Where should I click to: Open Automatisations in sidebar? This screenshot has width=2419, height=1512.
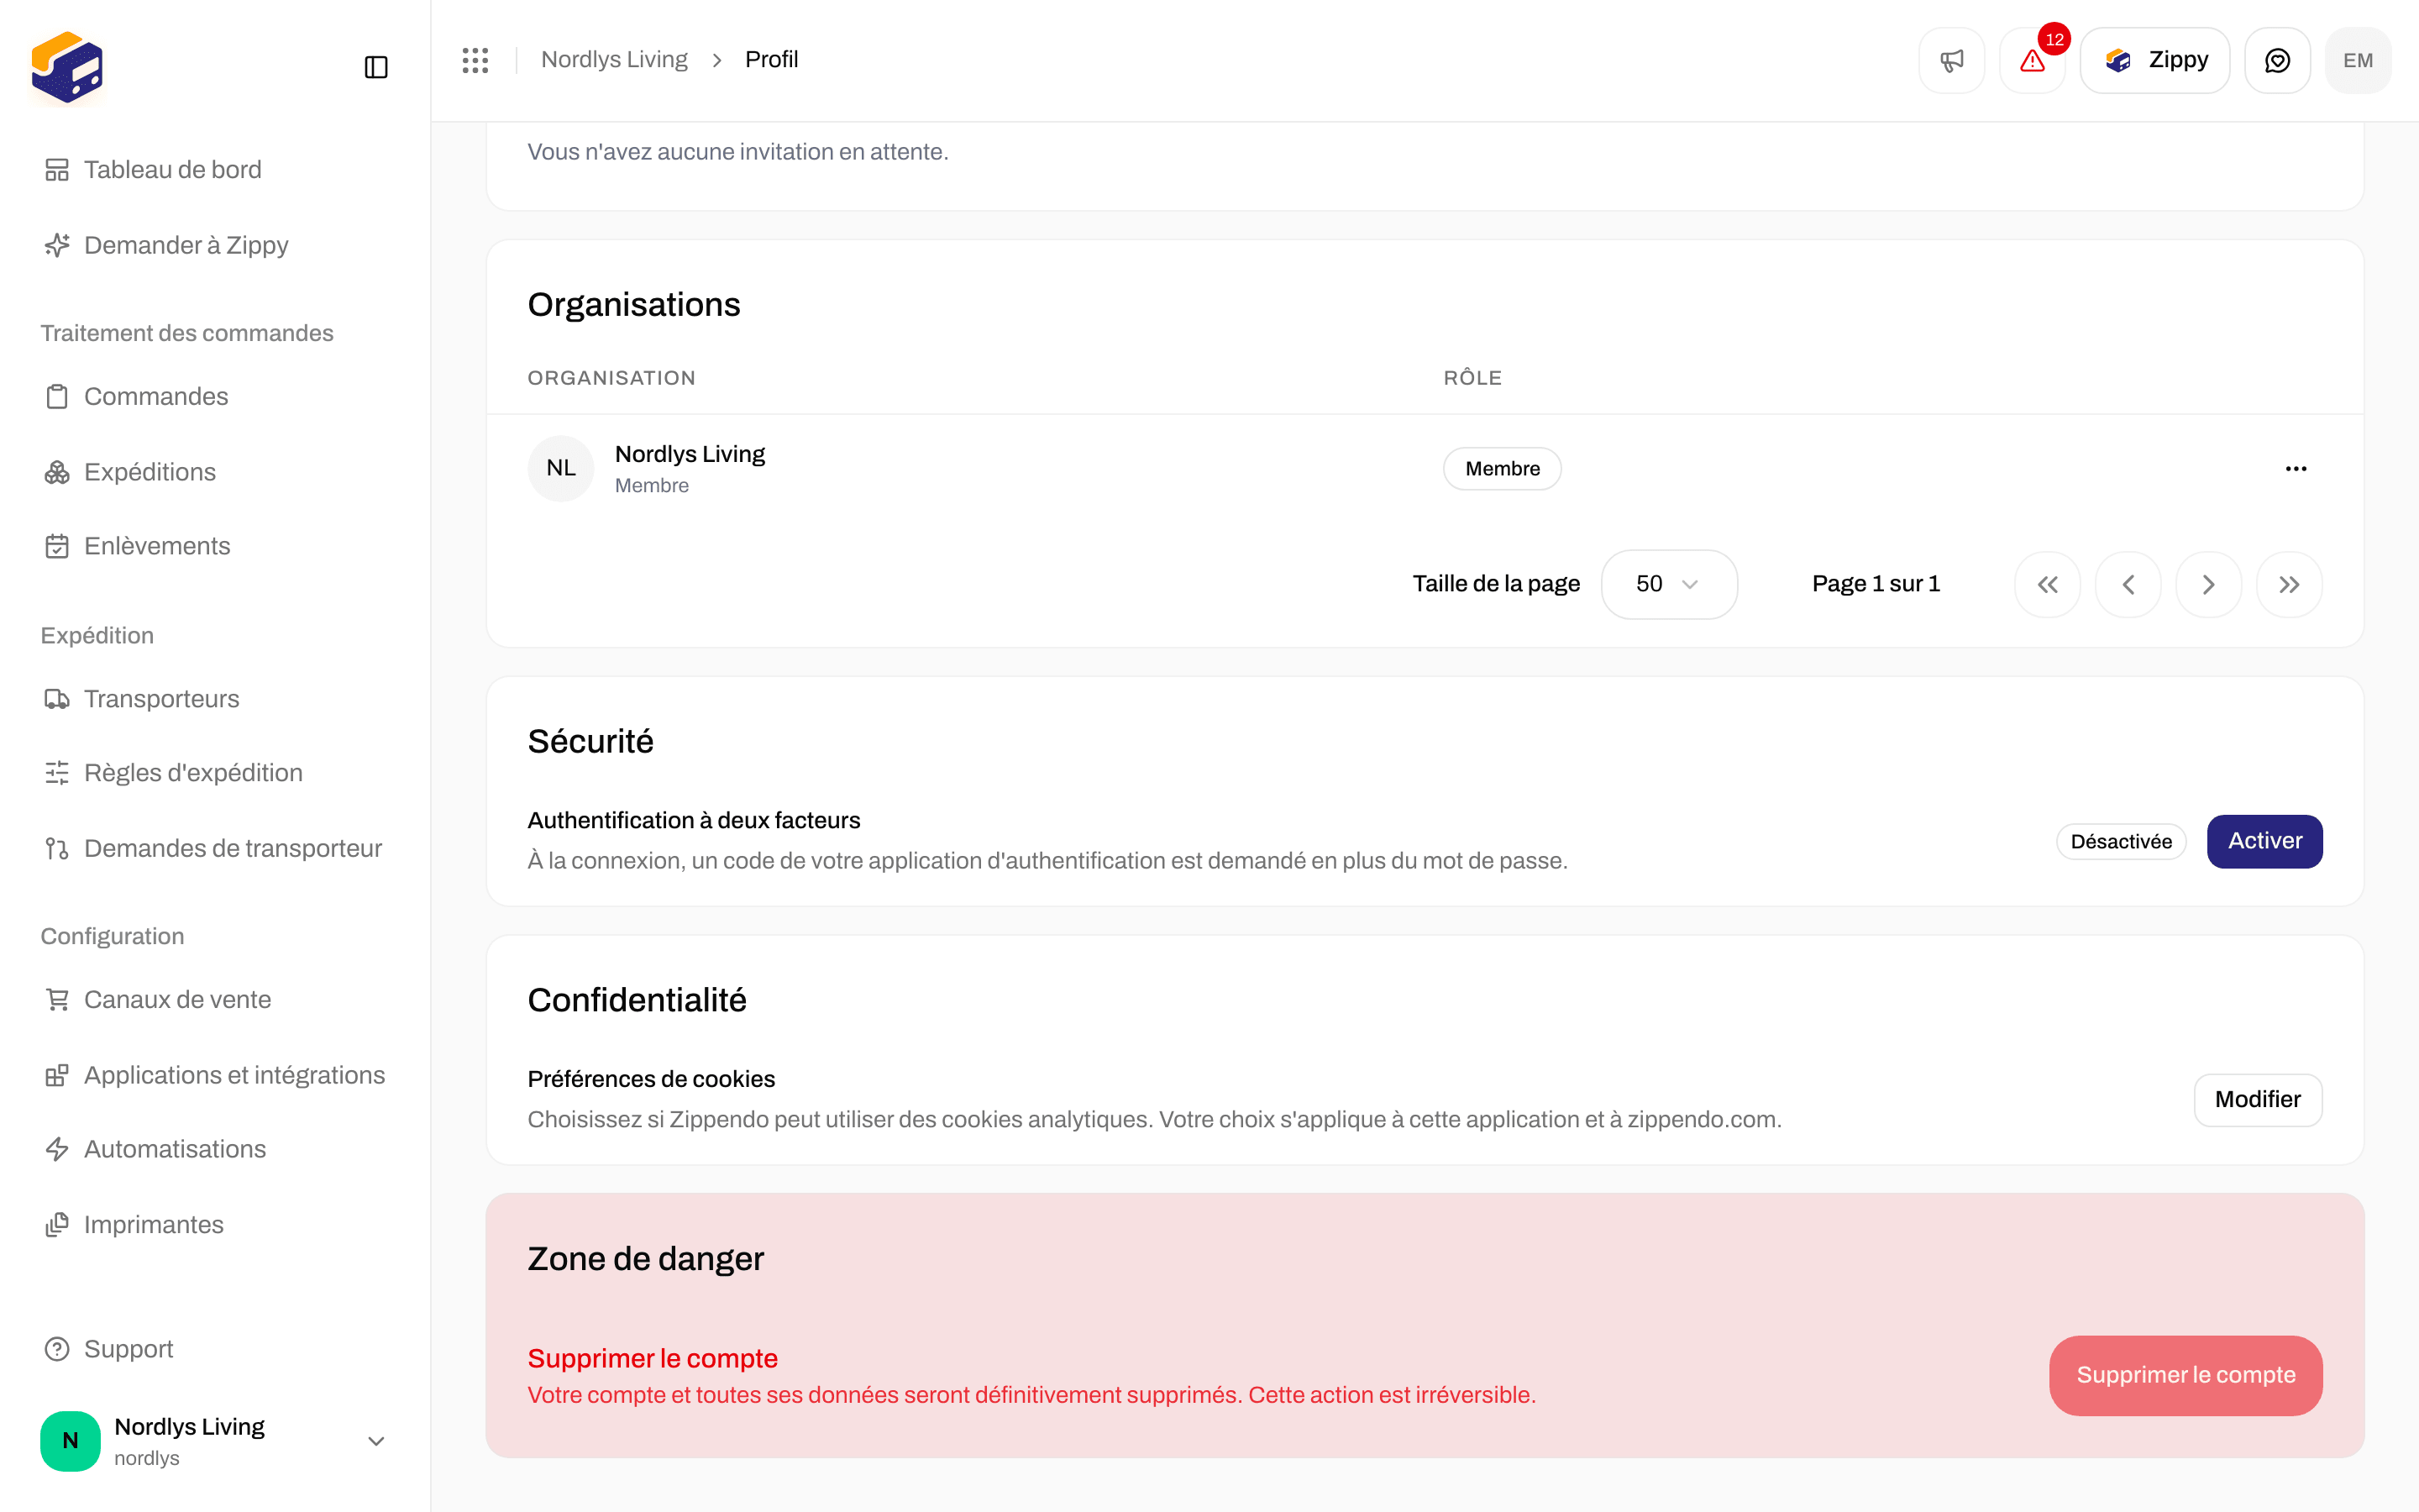(215, 1149)
